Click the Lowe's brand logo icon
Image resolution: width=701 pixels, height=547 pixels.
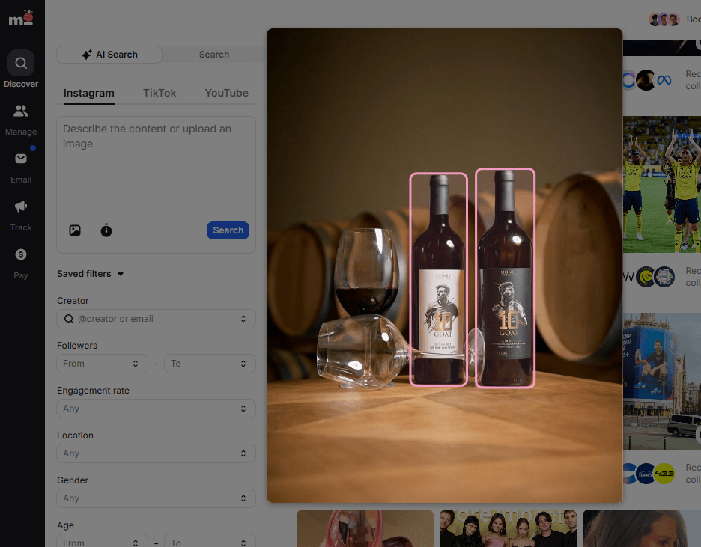click(x=646, y=474)
